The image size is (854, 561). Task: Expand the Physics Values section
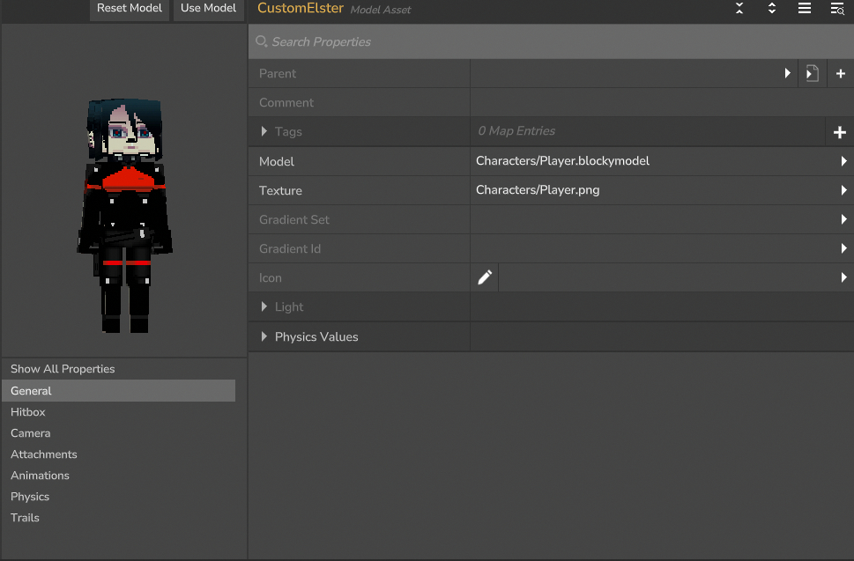point(264,336)
